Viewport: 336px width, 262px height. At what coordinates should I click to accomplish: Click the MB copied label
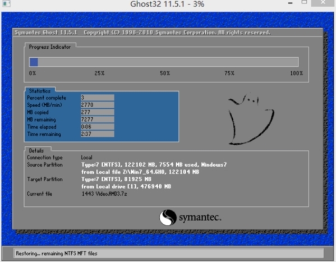(x=38, y=112)
